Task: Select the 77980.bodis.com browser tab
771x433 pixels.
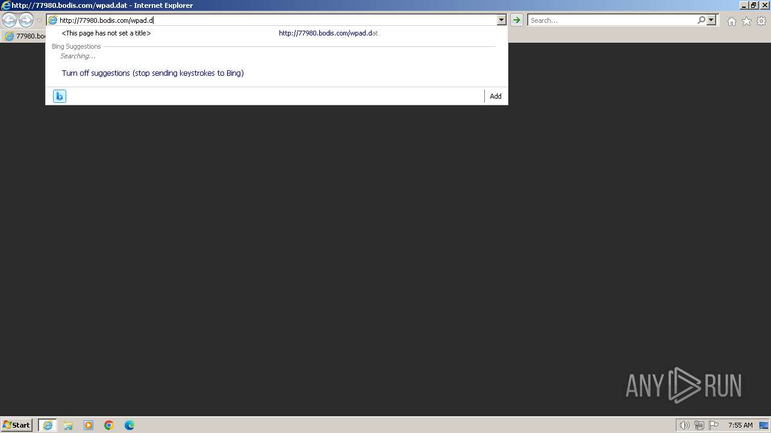Action: tap(24, 36)
